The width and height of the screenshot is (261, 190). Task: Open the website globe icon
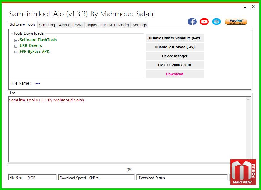coord(217,22)
